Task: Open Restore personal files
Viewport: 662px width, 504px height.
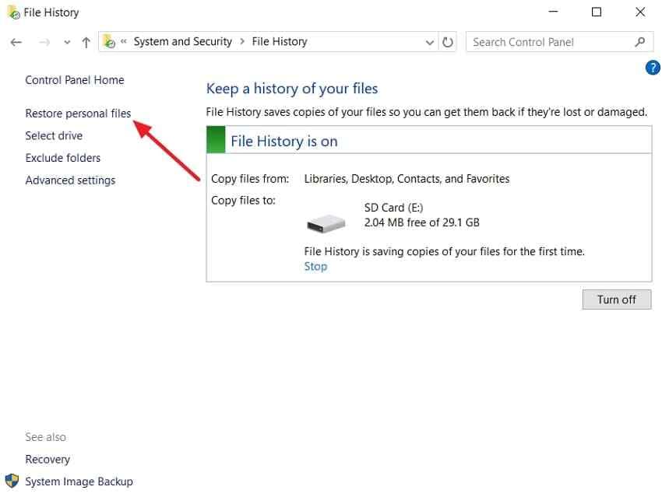Action: 78,114
